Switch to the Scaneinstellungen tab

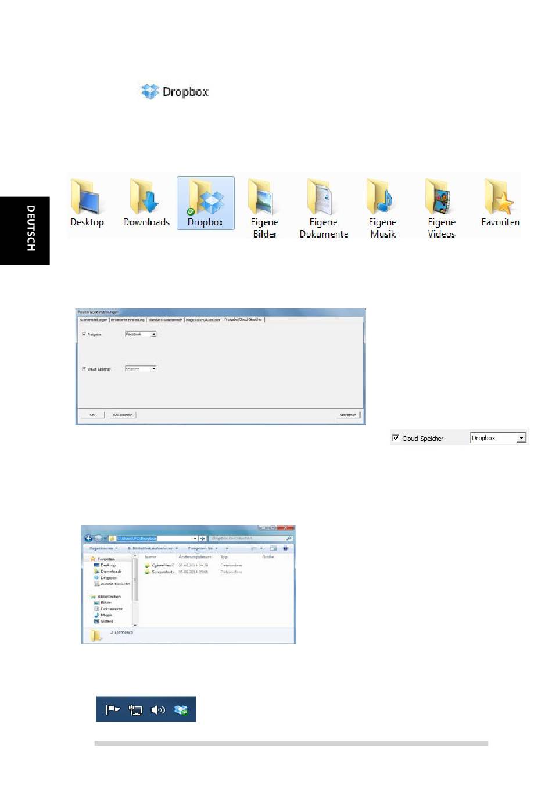(x=94, y=319)
